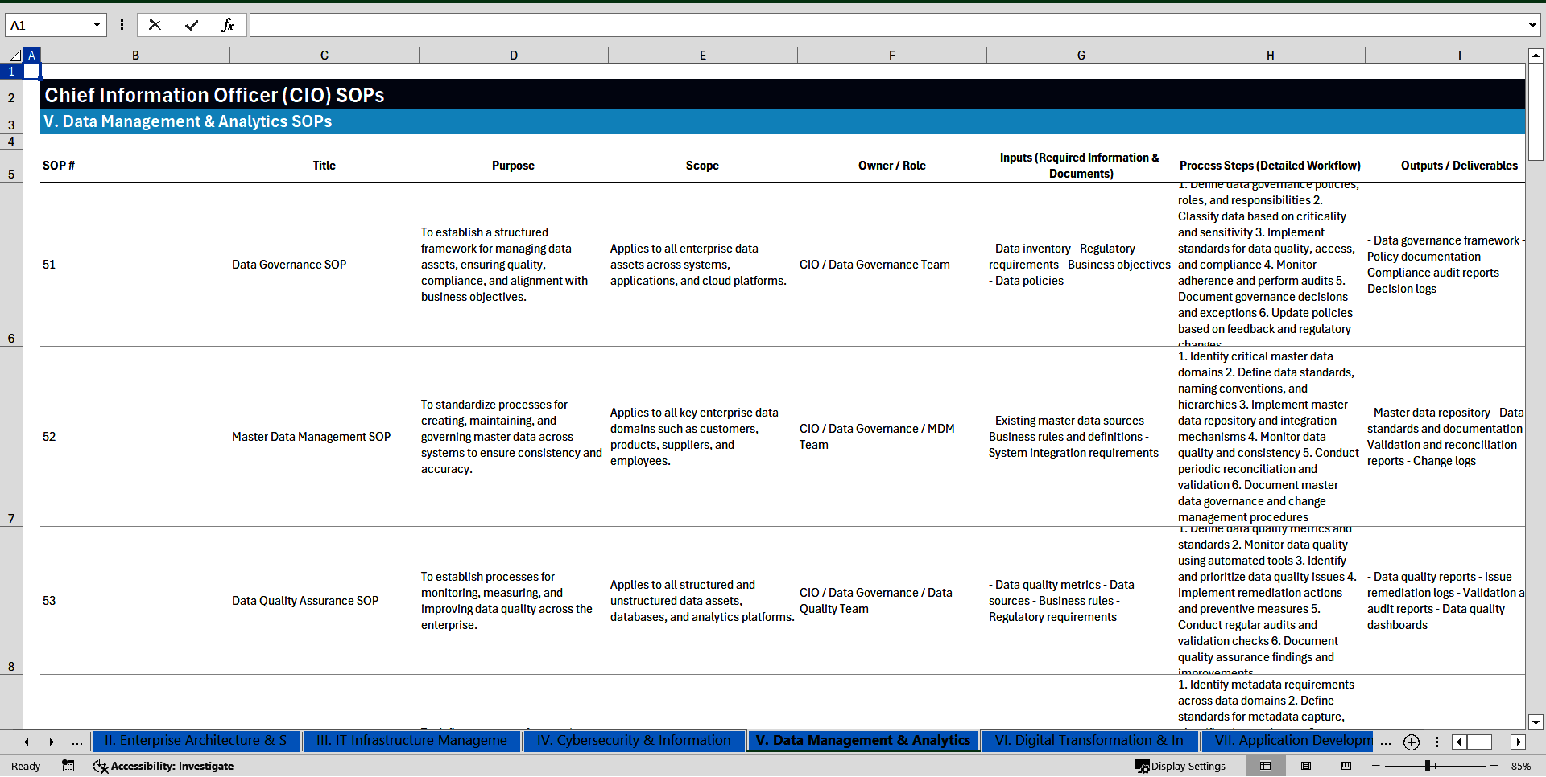Switch to Page Layout view

coord(1306,766)
